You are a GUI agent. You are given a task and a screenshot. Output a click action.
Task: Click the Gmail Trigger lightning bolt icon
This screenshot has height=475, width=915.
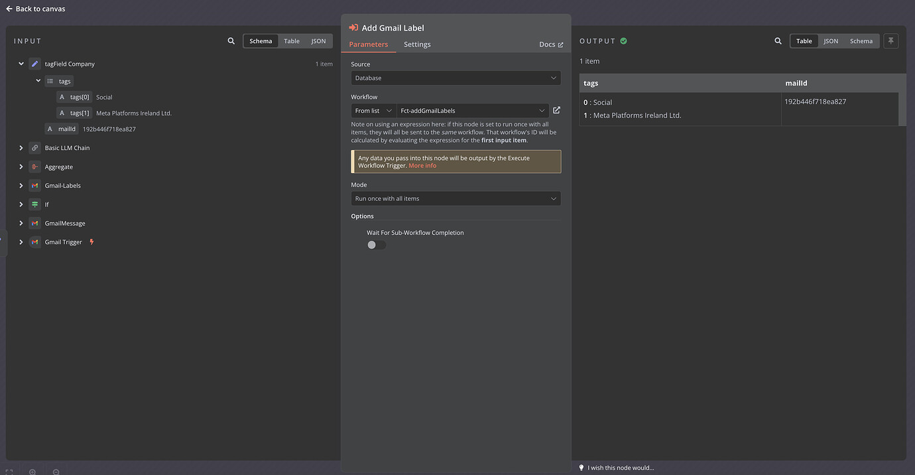(x=92, y=242)
